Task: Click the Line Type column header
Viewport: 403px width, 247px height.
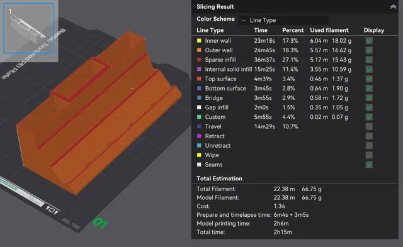Action: 210,30
